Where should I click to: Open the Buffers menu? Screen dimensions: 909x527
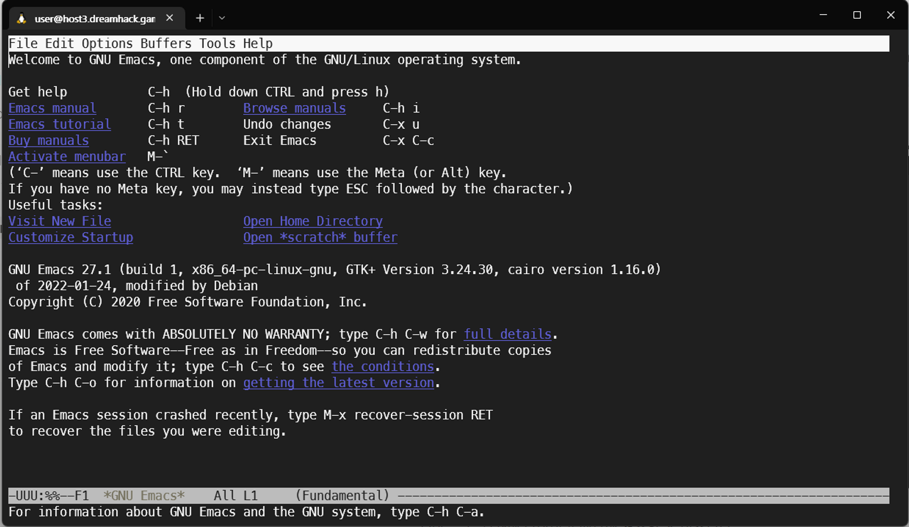(166, 44)
